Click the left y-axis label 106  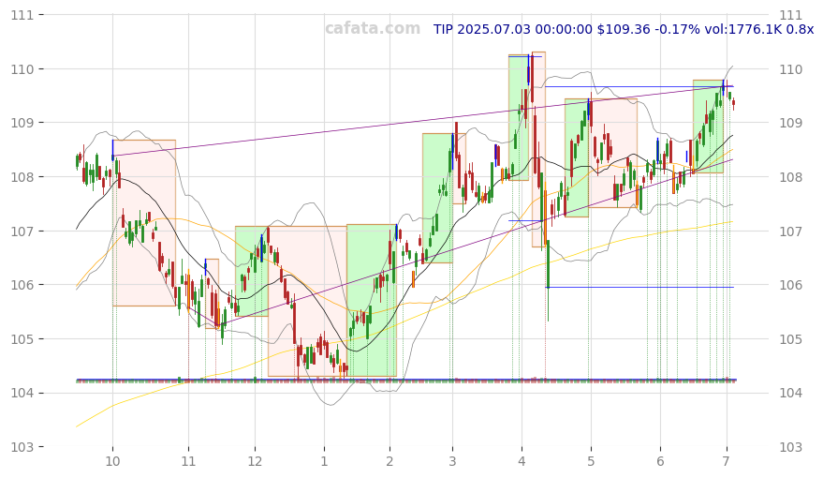pos(22,285)
